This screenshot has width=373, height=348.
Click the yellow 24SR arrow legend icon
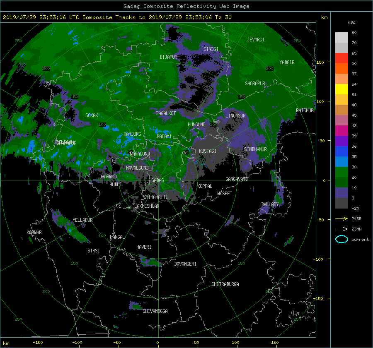pyautogui.click(x=342, y=218)
